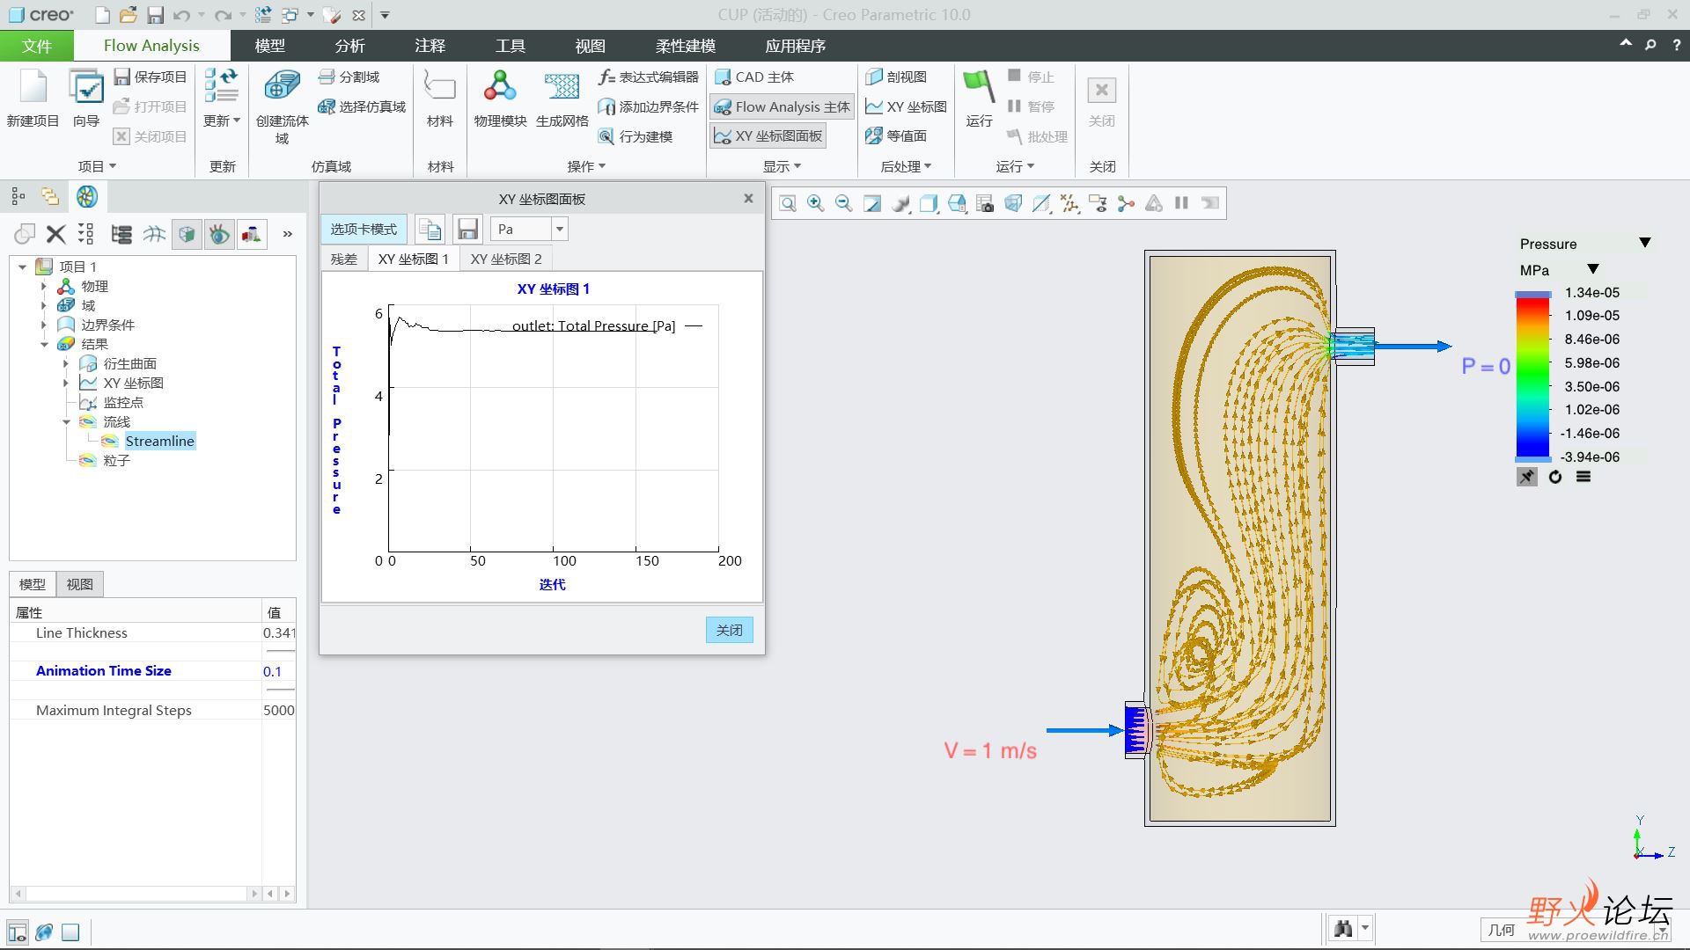Switch to the 模型 ribbon tab

tap(270, 46)
